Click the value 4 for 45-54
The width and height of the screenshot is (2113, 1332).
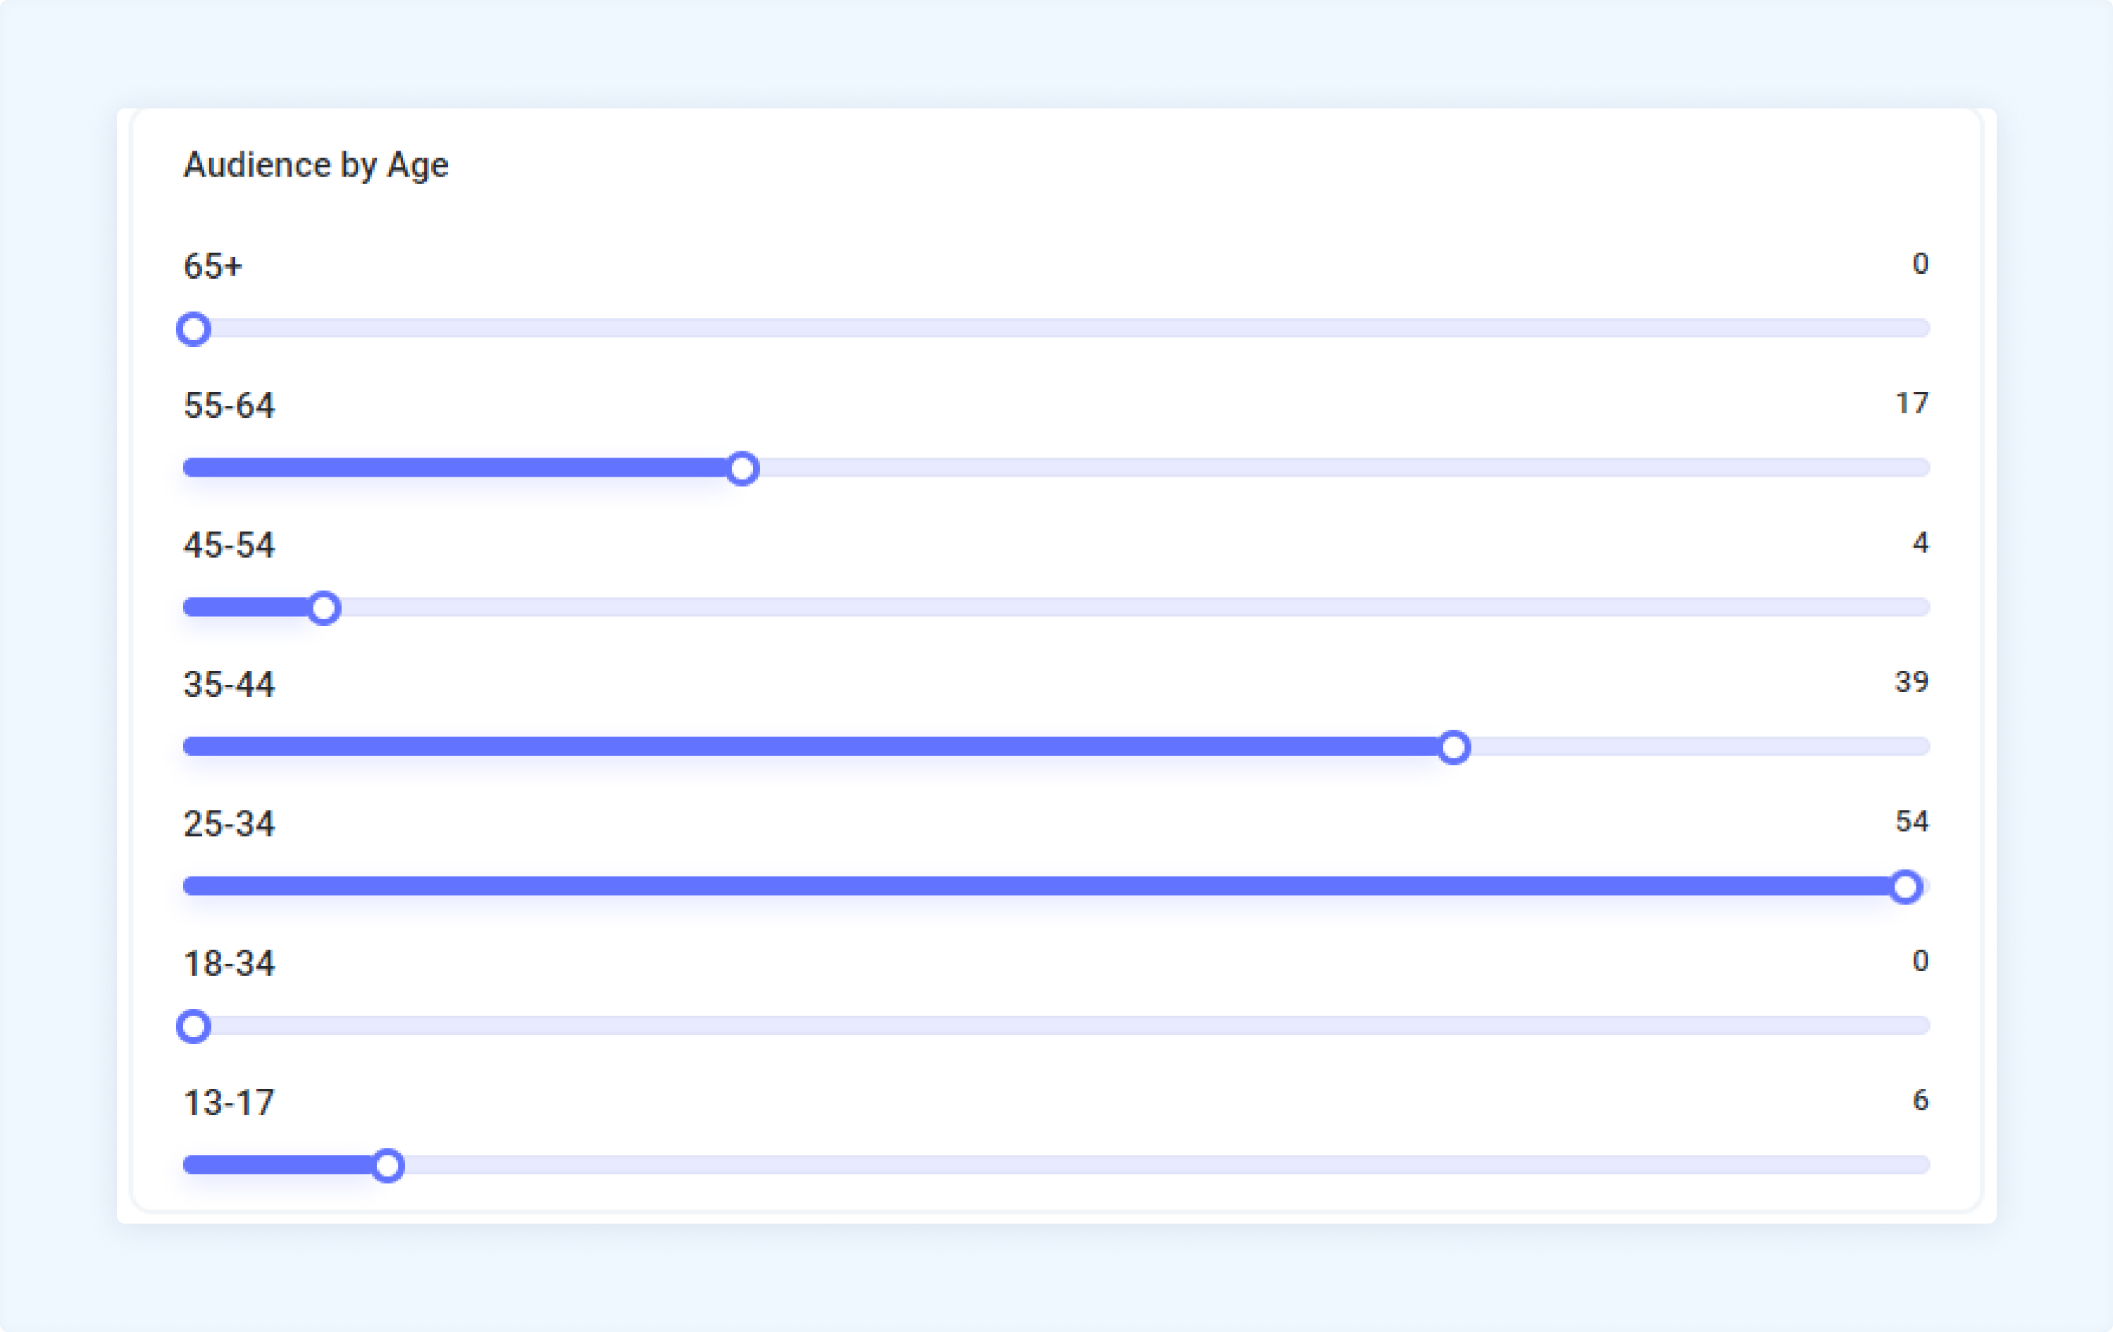1920,542
